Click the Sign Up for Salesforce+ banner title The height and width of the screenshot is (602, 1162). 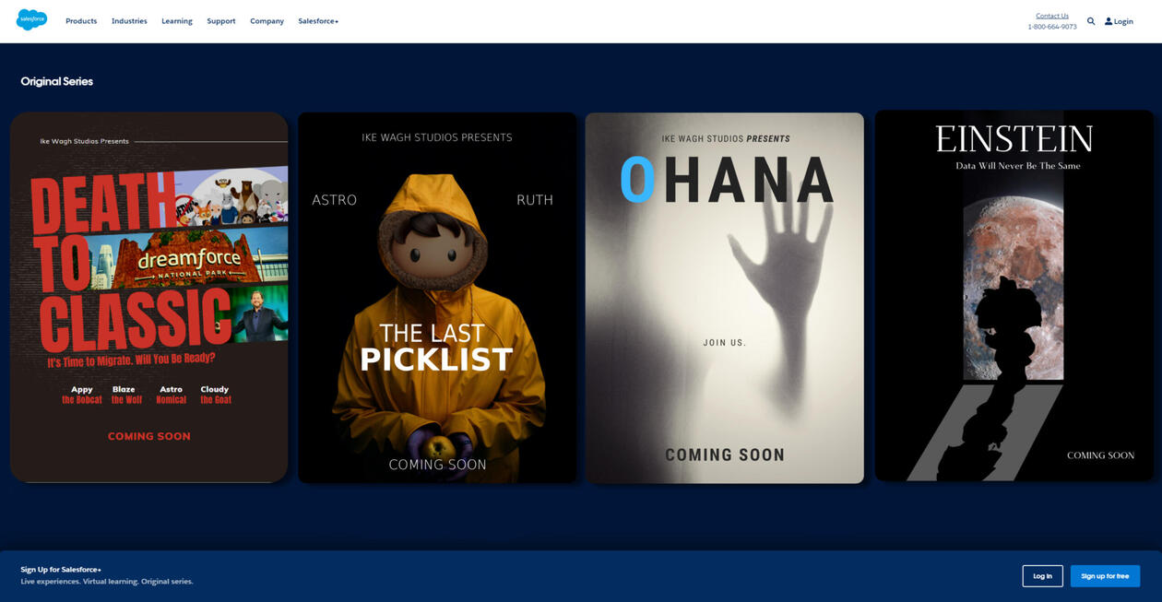click(61, 570)
